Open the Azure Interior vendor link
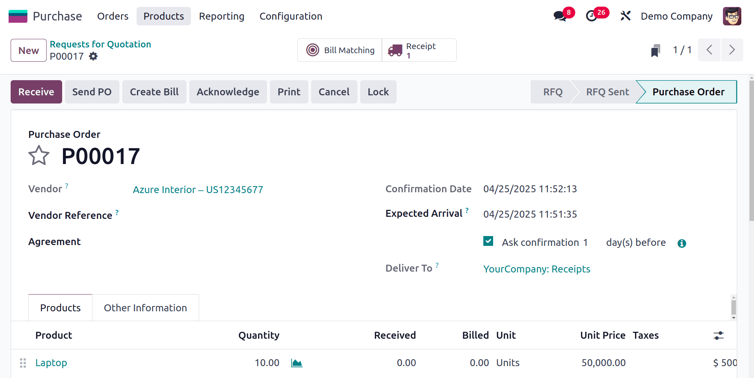754x378 pixels. click(x=198, y=190)
